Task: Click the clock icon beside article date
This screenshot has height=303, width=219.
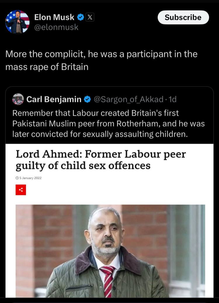Action: tap(17, 178)
